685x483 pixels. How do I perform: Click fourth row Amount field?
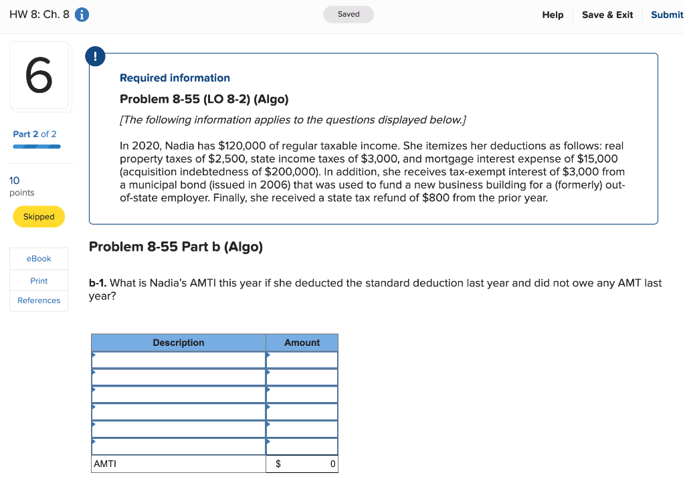[302, 412]
